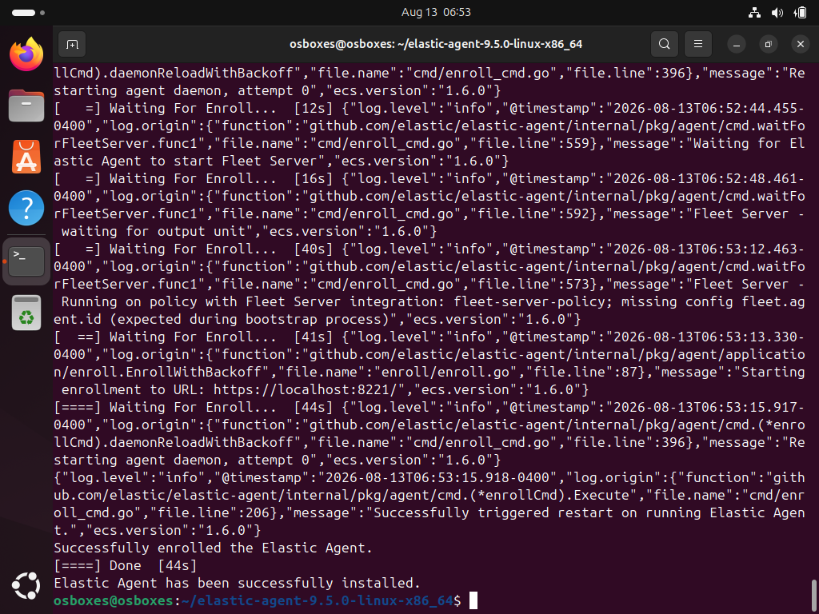Click the blue elastic-agent directory path in prompt

(x=317, y=600)
